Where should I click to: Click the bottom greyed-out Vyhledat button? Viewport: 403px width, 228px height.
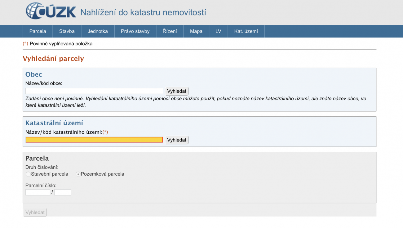pos(35,212)
